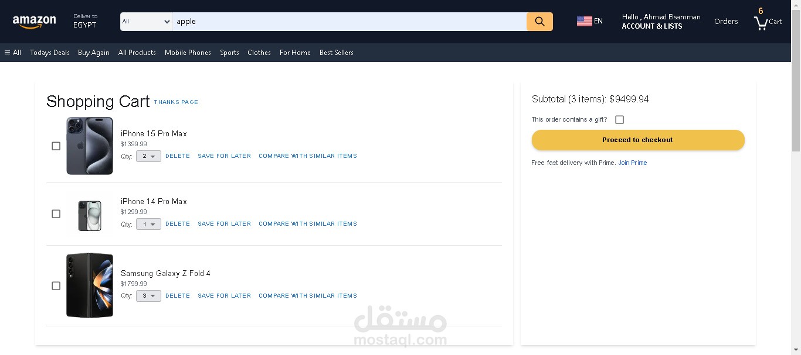The height and width of the screenshot is (355, 801).
Task: Click the Subtotal $9499.94 text
Action: [x=590, y=99]
